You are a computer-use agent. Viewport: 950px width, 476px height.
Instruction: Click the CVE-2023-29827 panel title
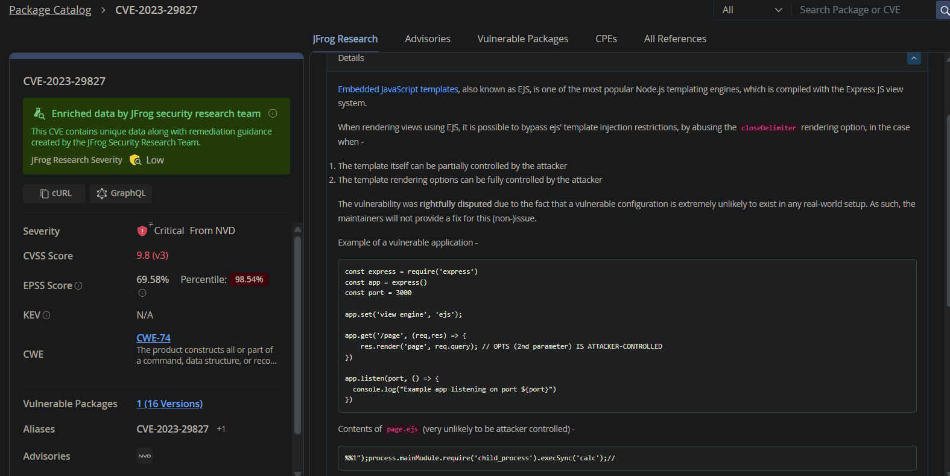click(x=65, y=81)
